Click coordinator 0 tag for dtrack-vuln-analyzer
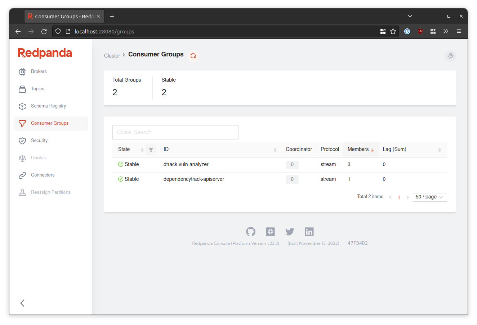The width and height of the screenshot is (477, 325). tap(292, 165)
